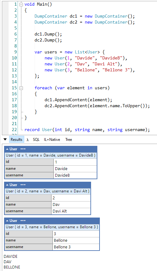Click the string "Davi Alt" in the code

point(105,64)
